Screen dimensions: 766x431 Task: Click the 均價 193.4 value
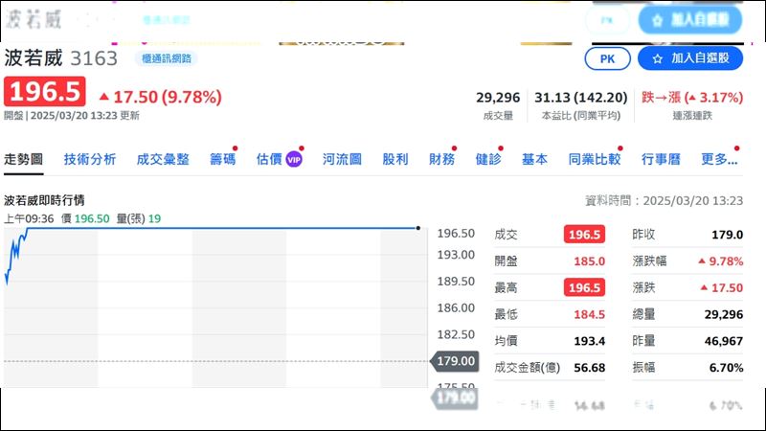[589, 341]
